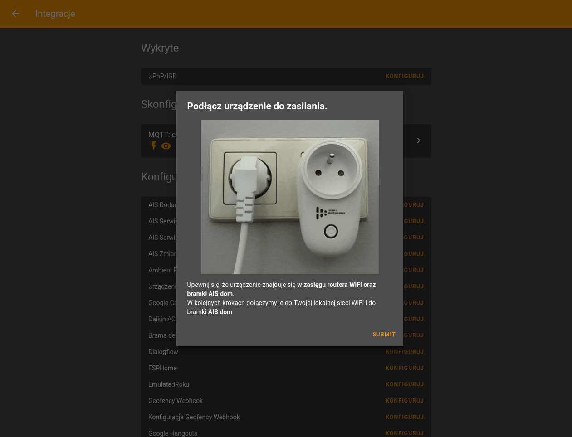
Task: Click the Dialogflow row label
Action: (x=163, y=352)
